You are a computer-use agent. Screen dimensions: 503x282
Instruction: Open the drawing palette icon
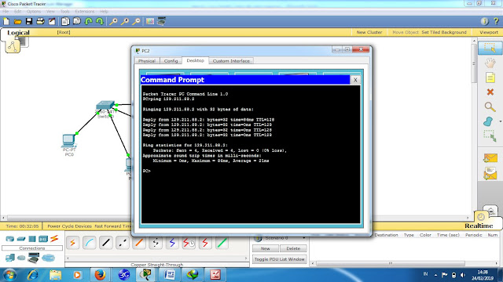pyautogui.click(x=150, y=21)
